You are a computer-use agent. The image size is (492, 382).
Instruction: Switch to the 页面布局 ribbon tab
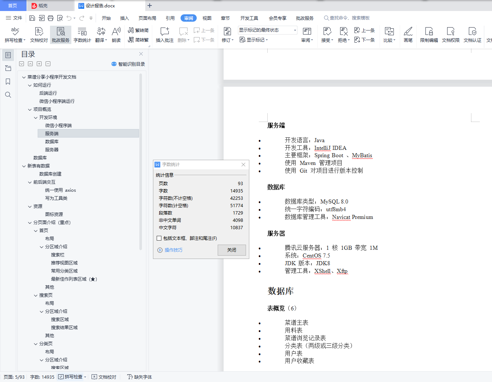coord(147,18)
